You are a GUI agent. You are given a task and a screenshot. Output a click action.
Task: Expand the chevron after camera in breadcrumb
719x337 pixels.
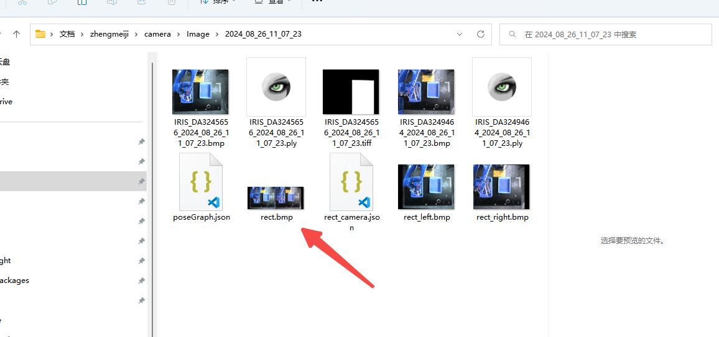tap(179, 34)
